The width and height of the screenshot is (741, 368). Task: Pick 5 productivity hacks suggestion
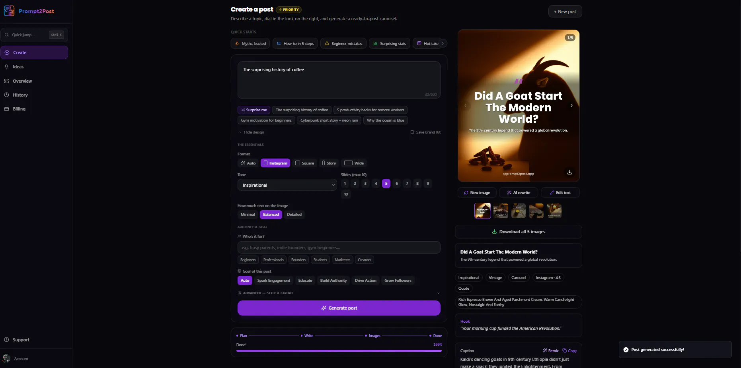coord(370,110)
